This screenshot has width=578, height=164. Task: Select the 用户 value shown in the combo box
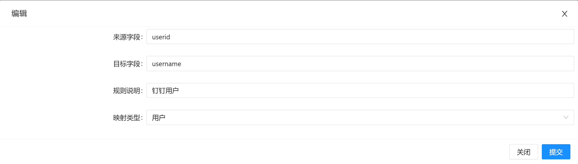point(159,118)
